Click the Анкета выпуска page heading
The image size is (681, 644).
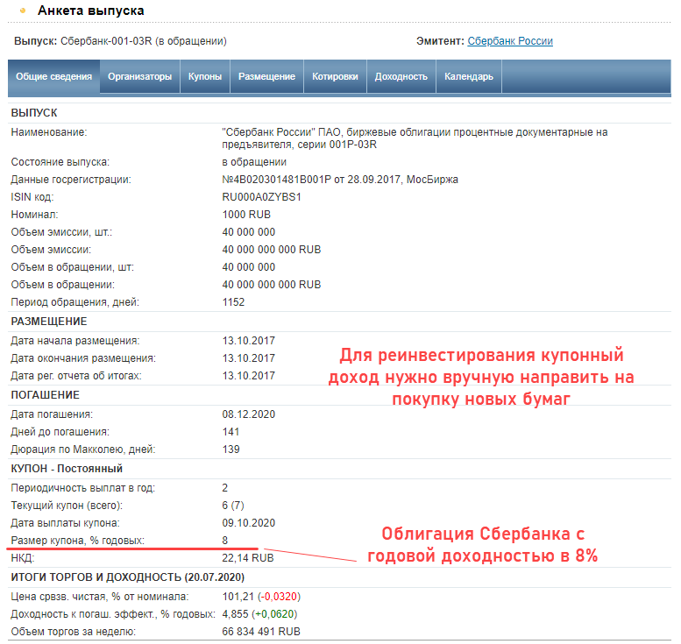coord(90,11)
